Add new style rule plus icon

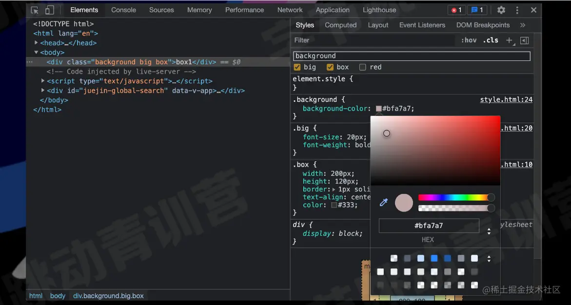point(510,40)
